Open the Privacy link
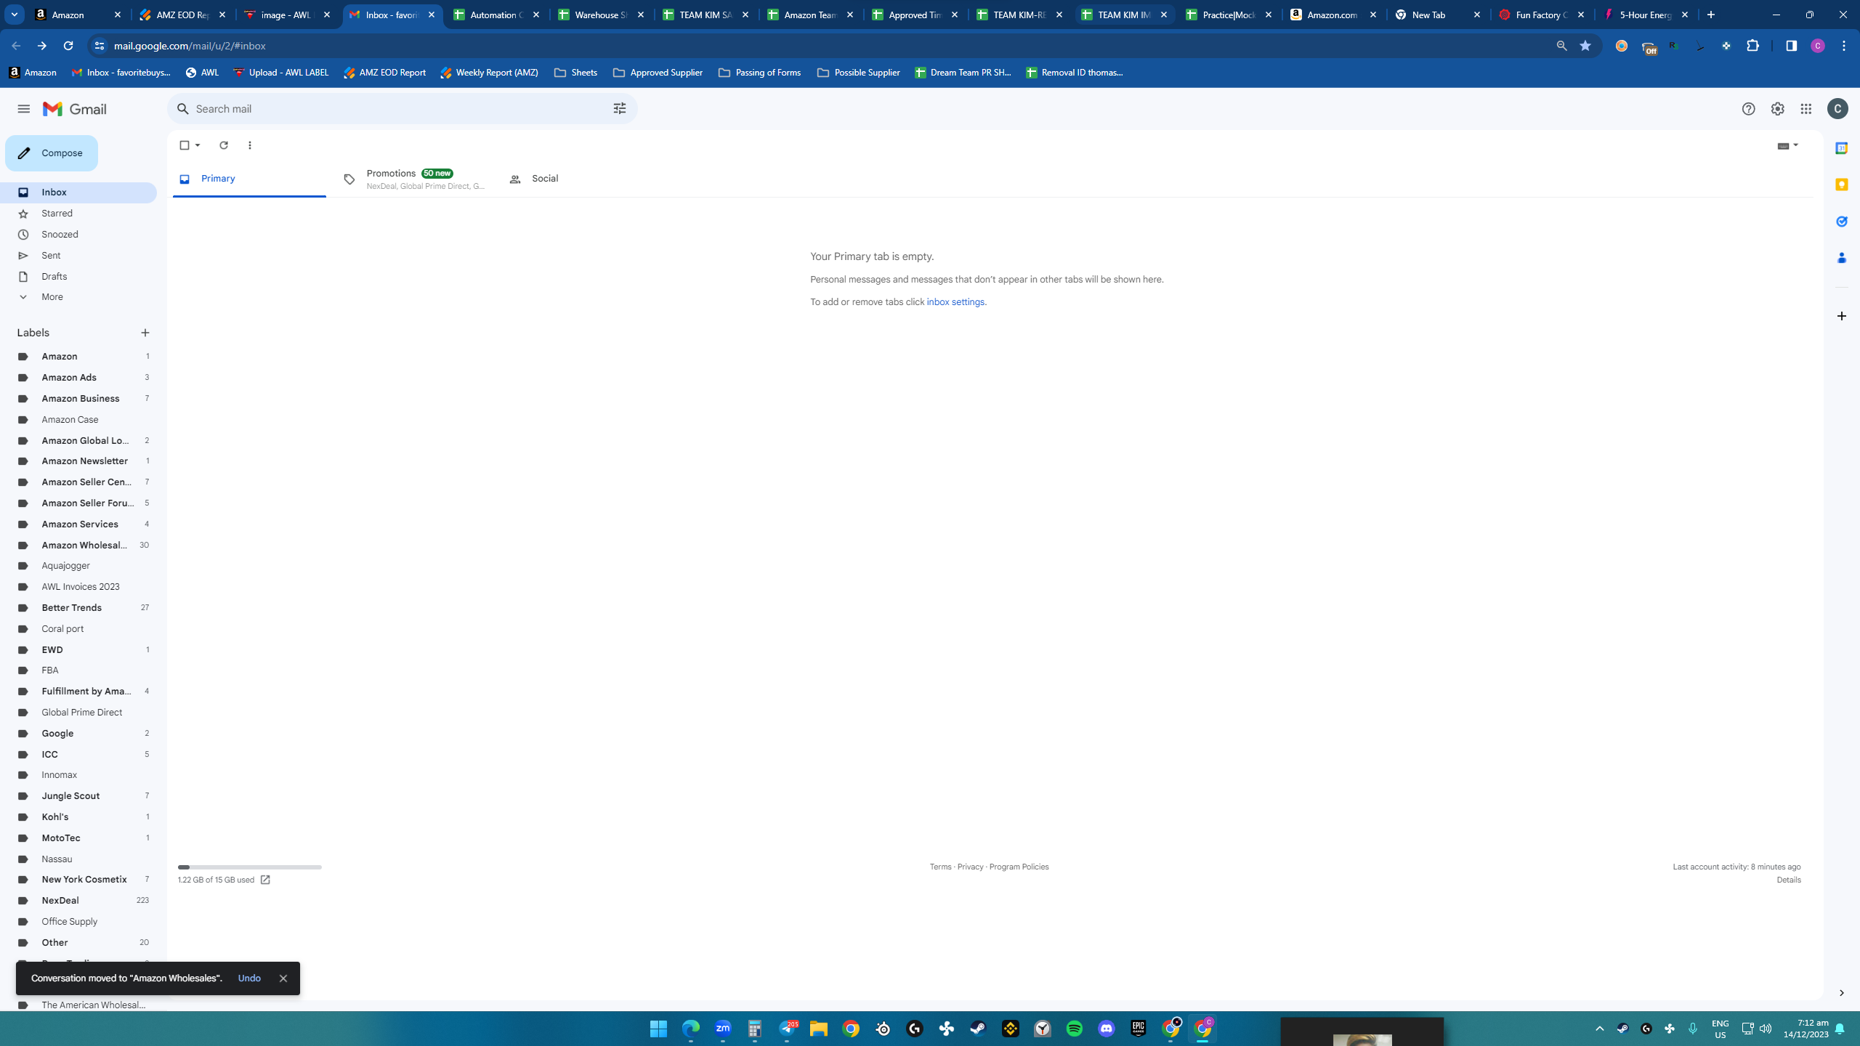The image size is (1860, 1046). 970,867
